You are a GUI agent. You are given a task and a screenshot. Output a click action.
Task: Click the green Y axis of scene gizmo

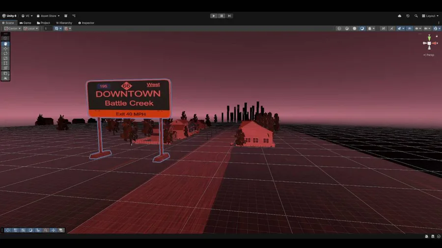click(x=429, y=38)
